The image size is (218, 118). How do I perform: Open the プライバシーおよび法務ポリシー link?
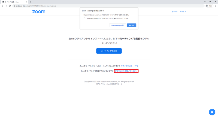[x=109, y=84]
